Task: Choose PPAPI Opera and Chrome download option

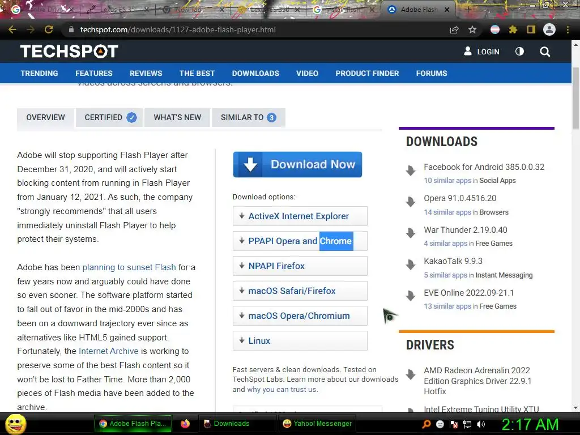Action: point(300,241)
